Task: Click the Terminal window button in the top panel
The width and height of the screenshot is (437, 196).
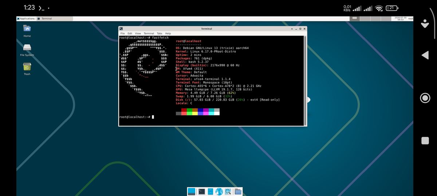Action: tap(55, 19)
